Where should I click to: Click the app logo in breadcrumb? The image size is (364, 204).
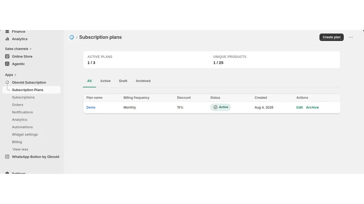[x=72, y=37]
